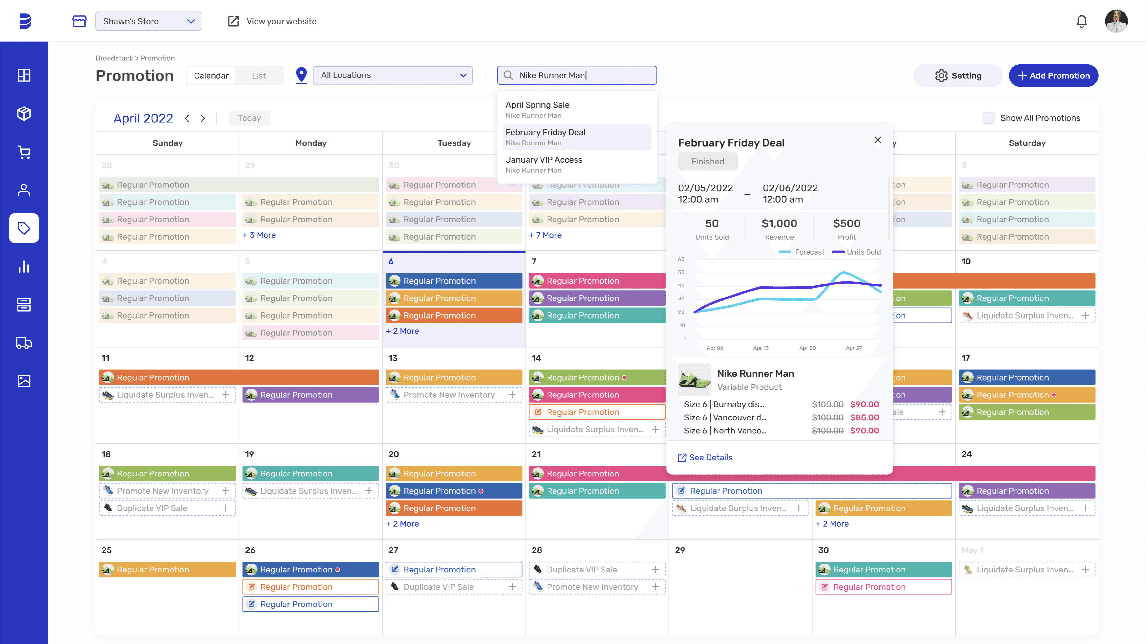1146x644 pixels.
Task: Click the Add Promotion button
Action: coord(1053,76)
